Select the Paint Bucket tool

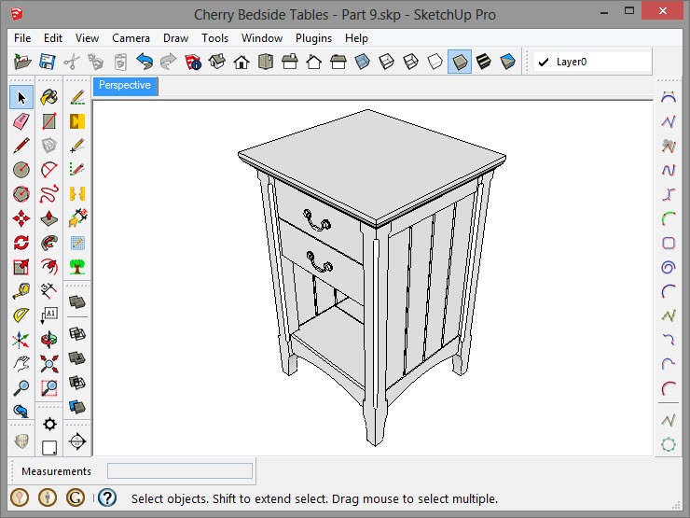pyautogui.click(x=49, y=97)
